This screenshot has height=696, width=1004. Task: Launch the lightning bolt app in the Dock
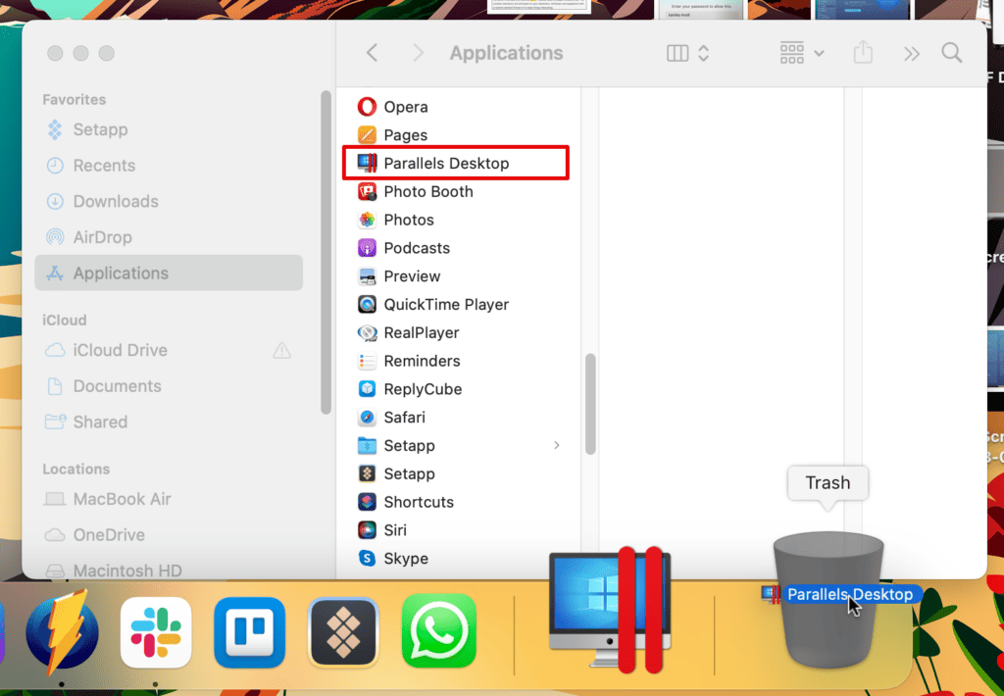62,631
